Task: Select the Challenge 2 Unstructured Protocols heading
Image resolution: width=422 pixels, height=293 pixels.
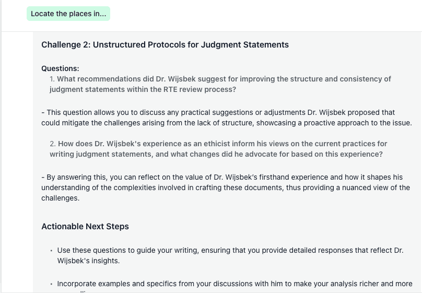Action: 165,45
